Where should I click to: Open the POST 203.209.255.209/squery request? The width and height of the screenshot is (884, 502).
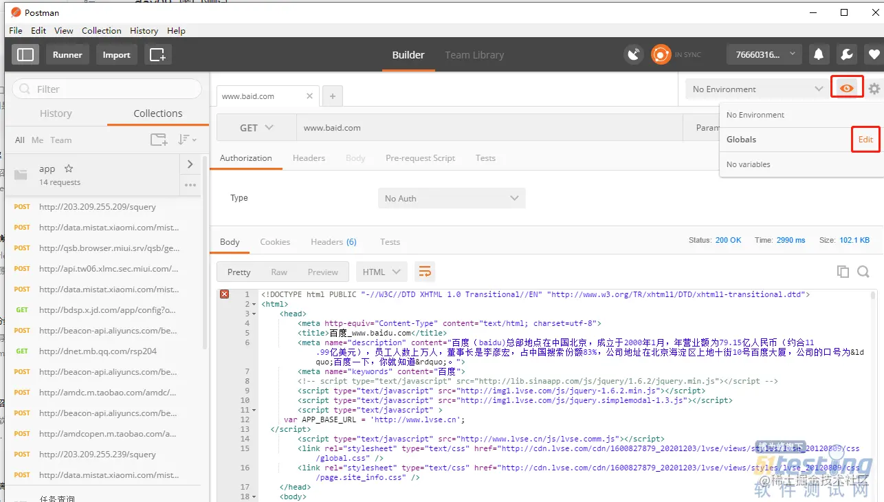103,206
